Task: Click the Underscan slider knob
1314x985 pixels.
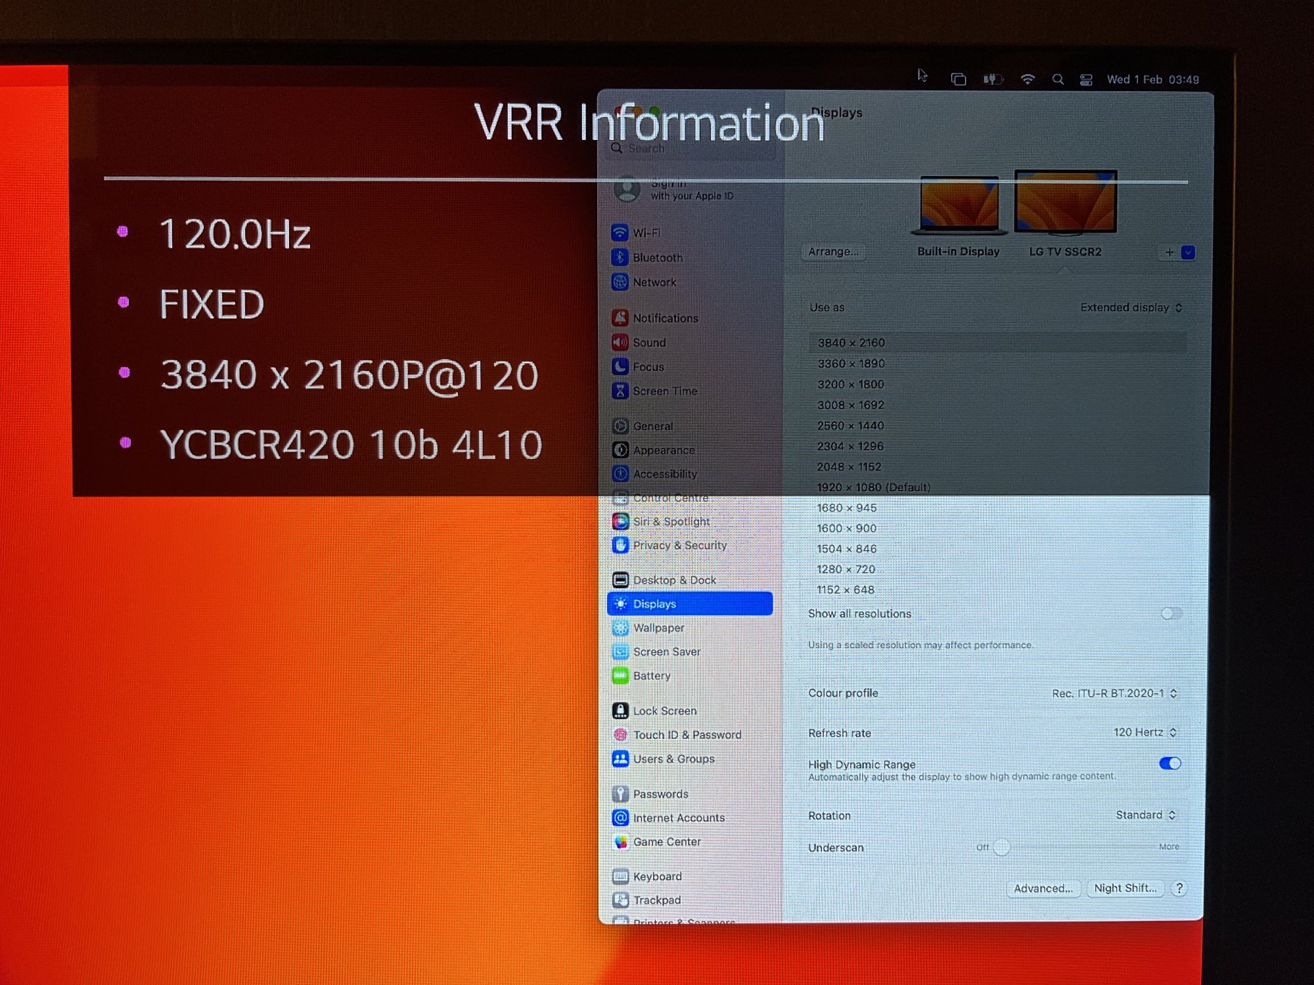Action: coord(1001,847)
